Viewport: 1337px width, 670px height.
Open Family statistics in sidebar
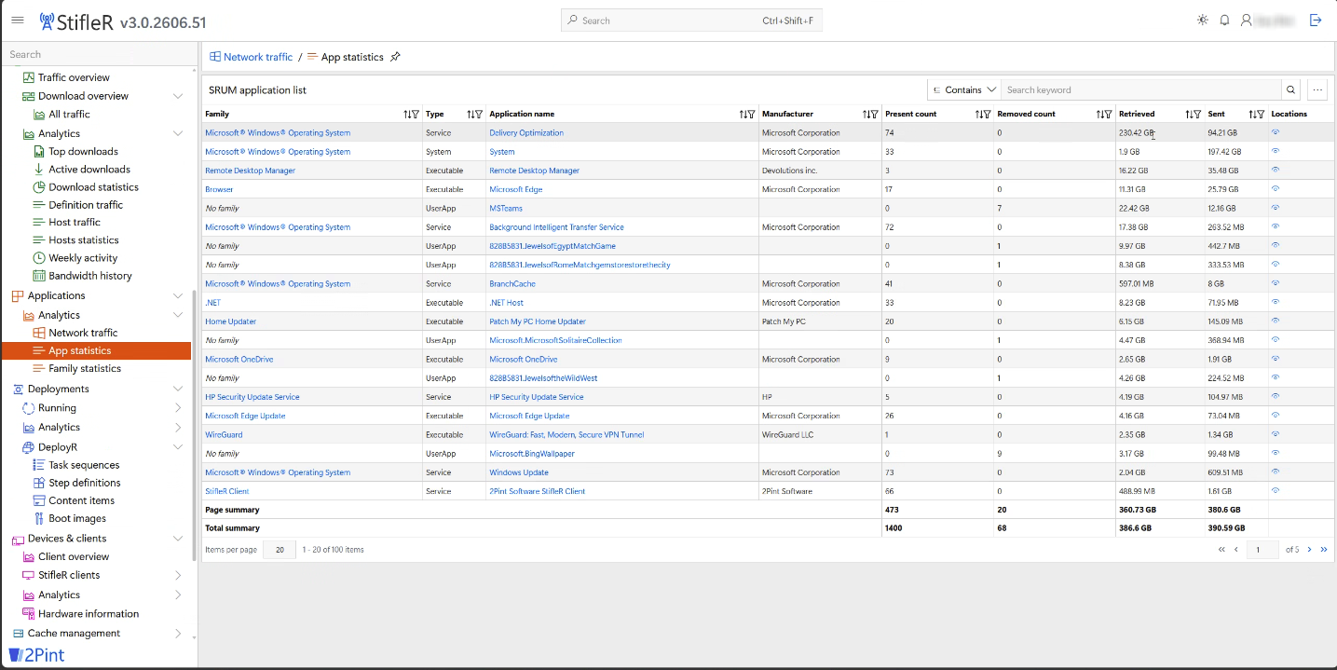click(85, 368)
